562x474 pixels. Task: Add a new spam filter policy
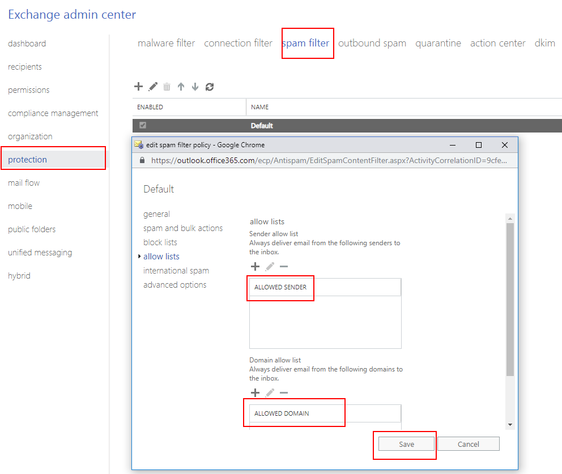click(x=138, y=86)
